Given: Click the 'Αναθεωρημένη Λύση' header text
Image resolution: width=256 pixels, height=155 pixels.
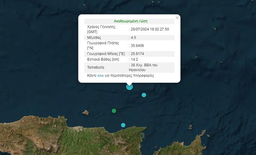Looking at the screenshot, I should (131, 21).
